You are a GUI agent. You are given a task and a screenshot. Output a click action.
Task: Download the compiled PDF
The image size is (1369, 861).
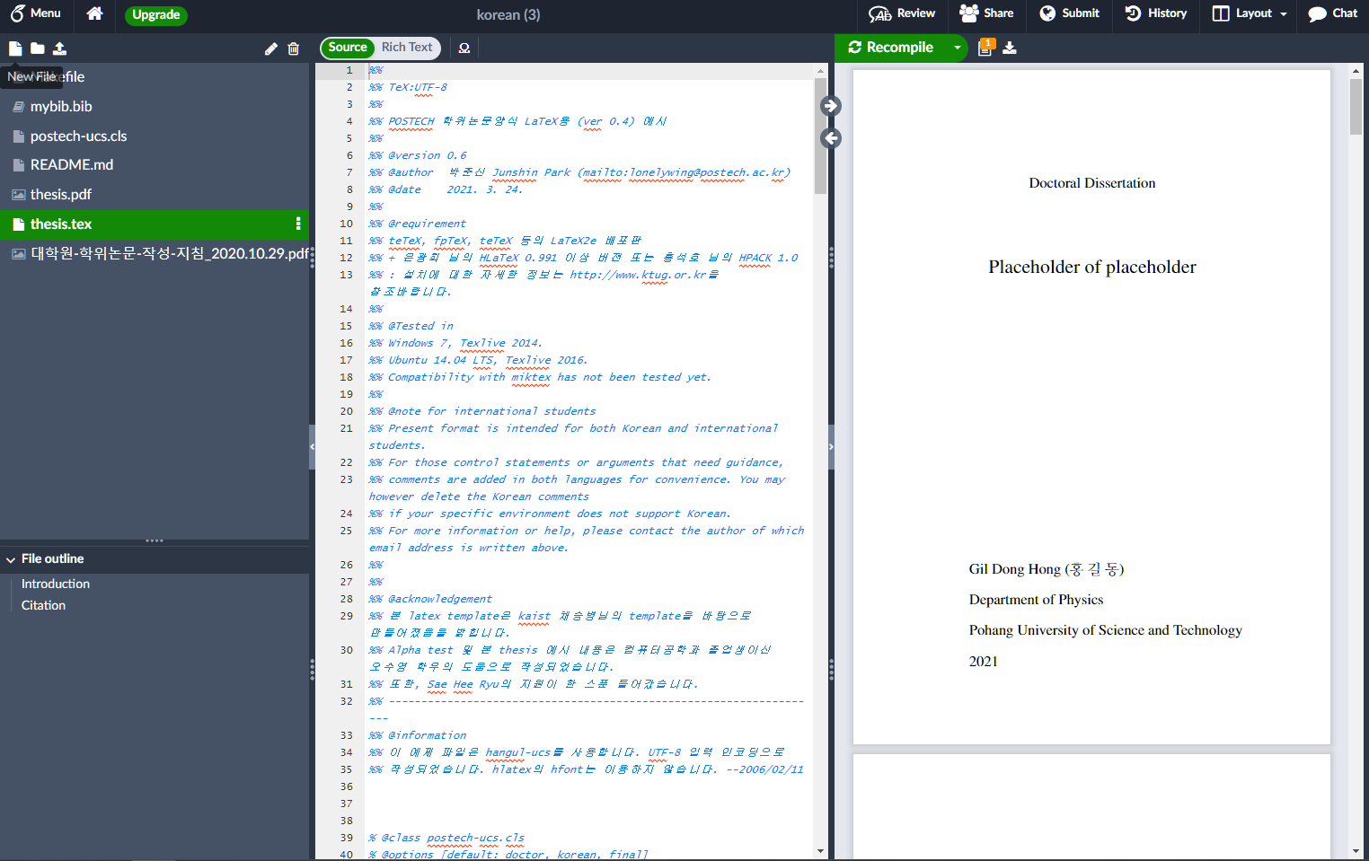point(1010,47)
